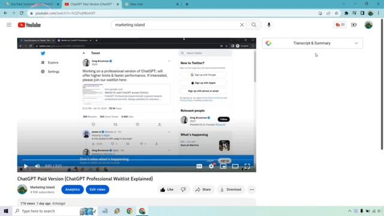Switch to miniplayer mode

point(223,166)
